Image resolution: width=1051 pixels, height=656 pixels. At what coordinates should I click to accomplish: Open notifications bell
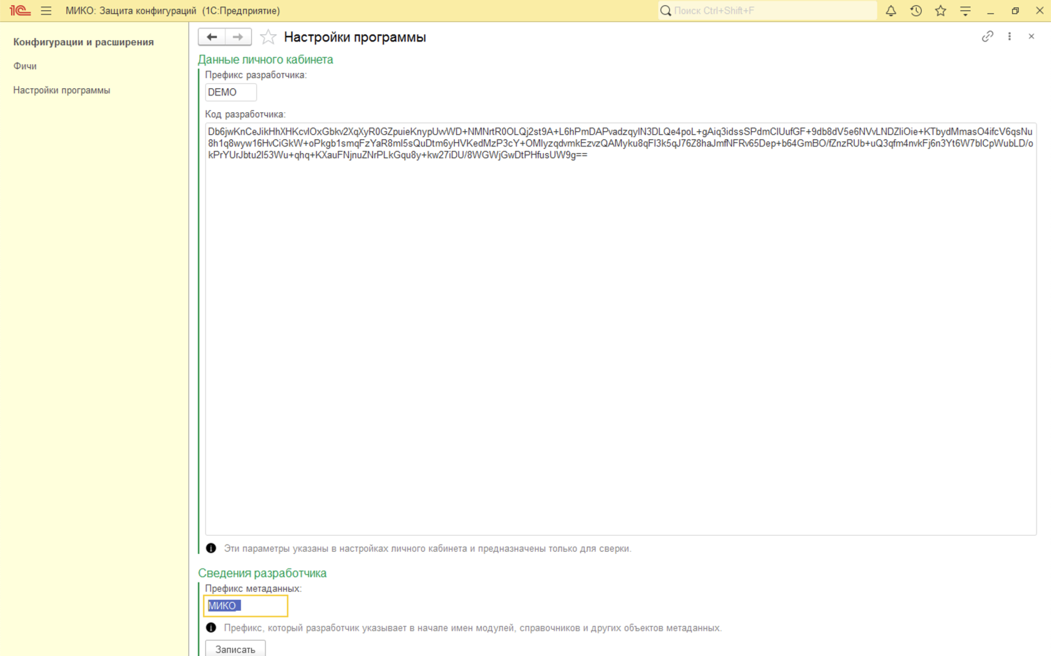(x=891, y=11)
